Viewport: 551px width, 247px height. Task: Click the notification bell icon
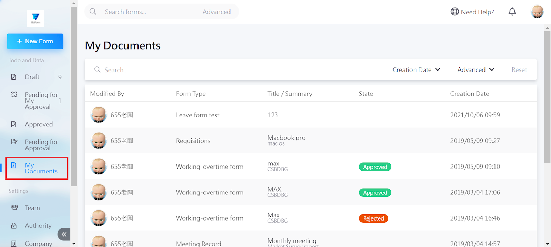click(512, 12)
